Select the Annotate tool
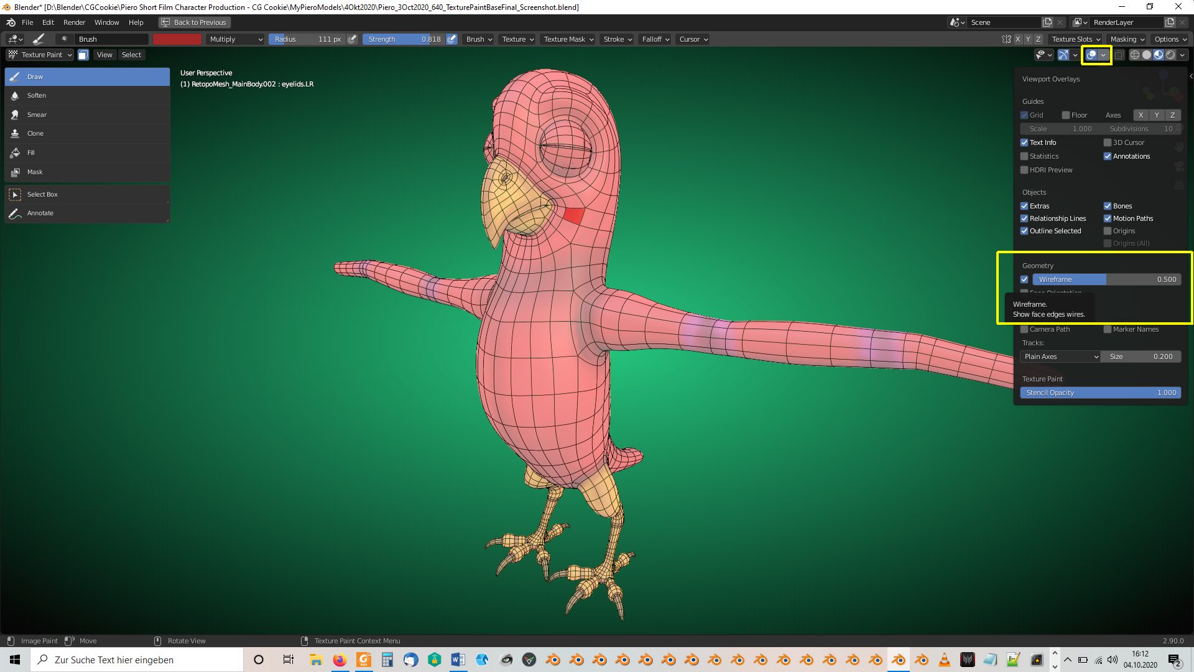Image resolution: width=1194 pixels, height=672 pixels. [x=40, y=213]
